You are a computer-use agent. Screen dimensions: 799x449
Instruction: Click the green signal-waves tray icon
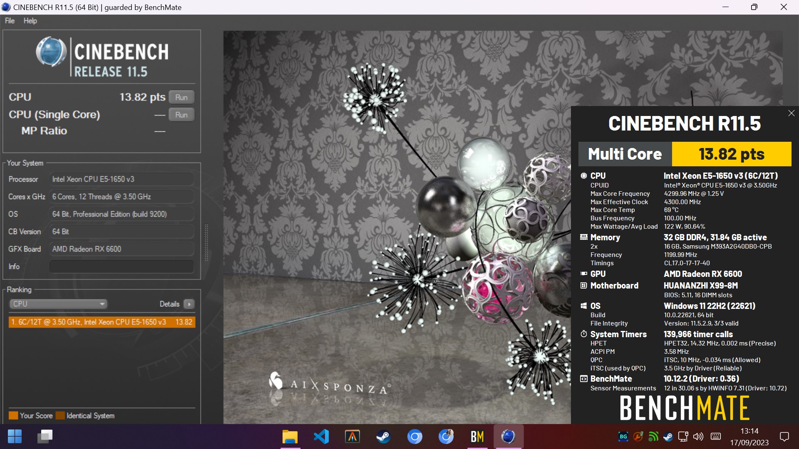click(x=653, y=437)
